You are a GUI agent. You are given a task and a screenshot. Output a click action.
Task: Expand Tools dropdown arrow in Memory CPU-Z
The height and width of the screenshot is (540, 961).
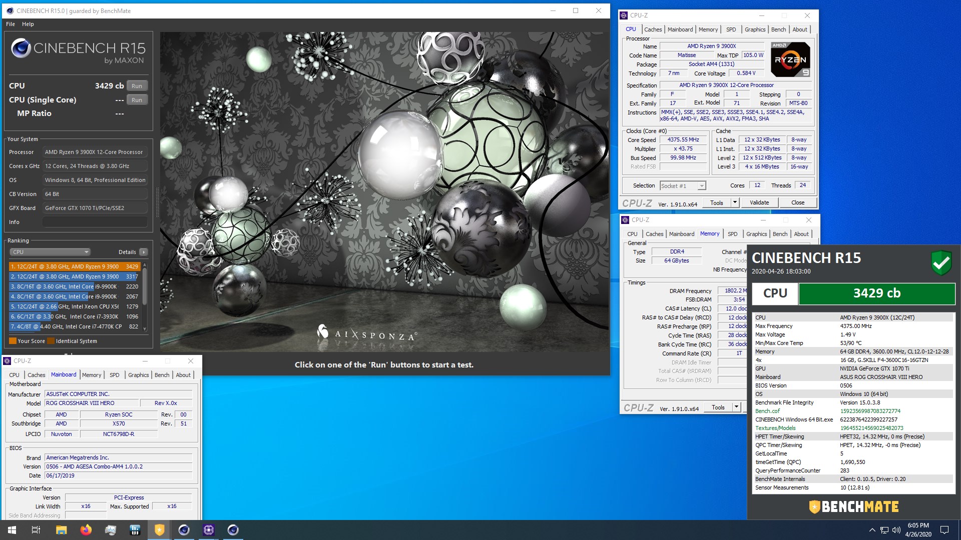click(x=736, y=407)
